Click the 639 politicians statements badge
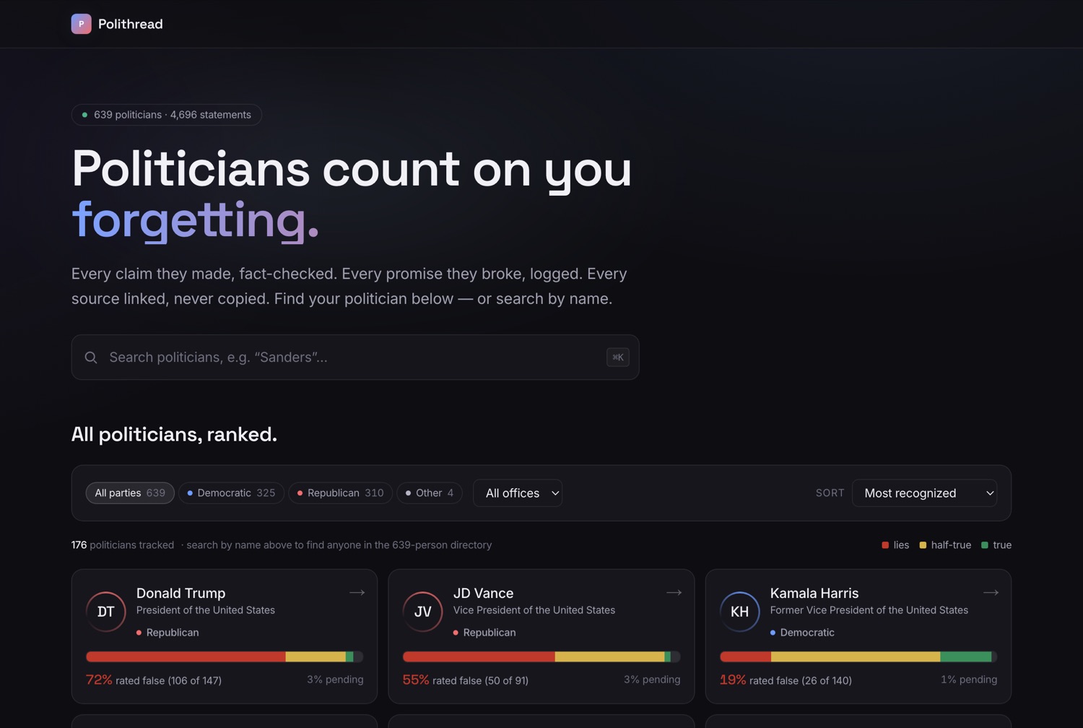1083x728 pixels. 167,115
